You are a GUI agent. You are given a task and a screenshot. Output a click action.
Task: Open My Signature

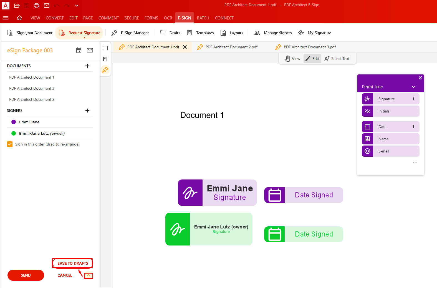coord(315,33)
